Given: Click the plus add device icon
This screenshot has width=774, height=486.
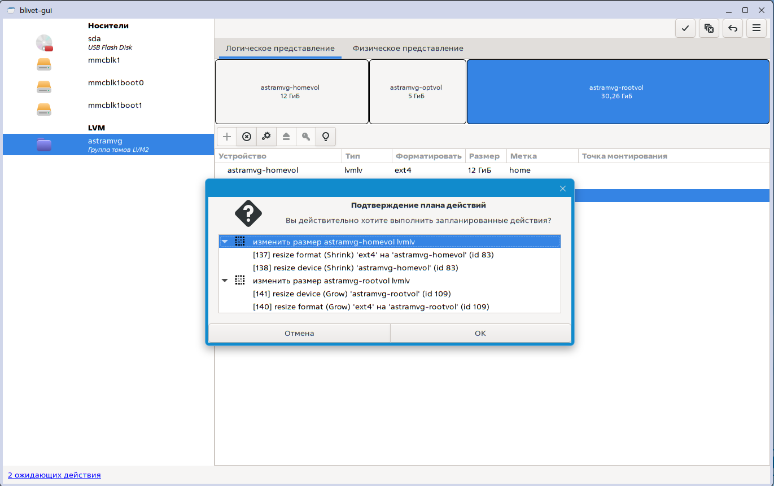Looking at the screenshot, I should coord(227,137).
